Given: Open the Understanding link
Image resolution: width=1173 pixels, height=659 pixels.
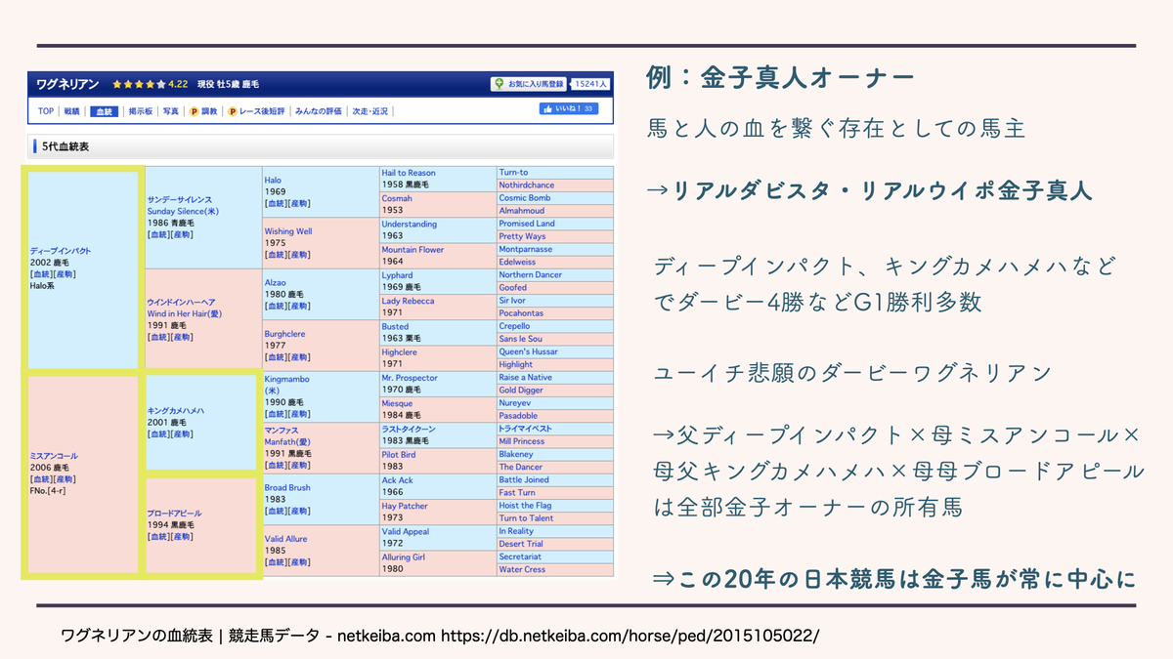Looking at the screenshot, I should 409,224.
